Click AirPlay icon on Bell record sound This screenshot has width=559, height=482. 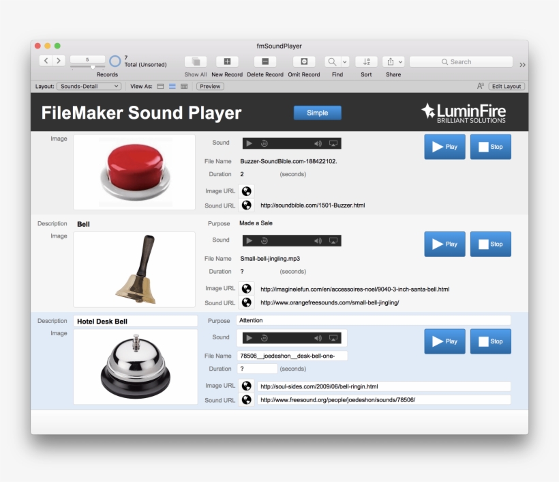click(x=333, y=240)
